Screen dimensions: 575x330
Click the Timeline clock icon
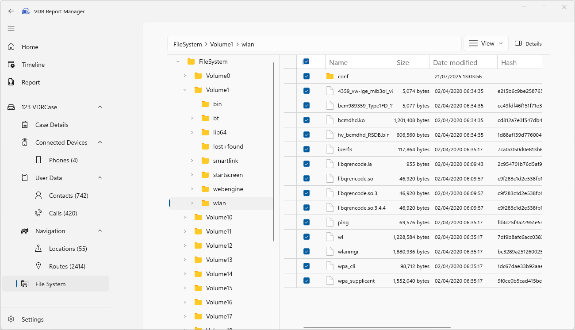point(11,65)
